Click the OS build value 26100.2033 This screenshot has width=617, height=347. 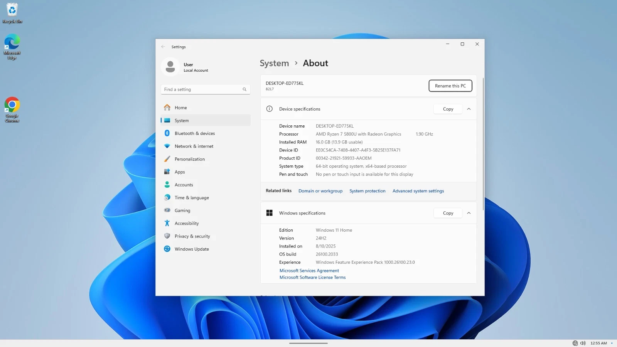[327, 254]
